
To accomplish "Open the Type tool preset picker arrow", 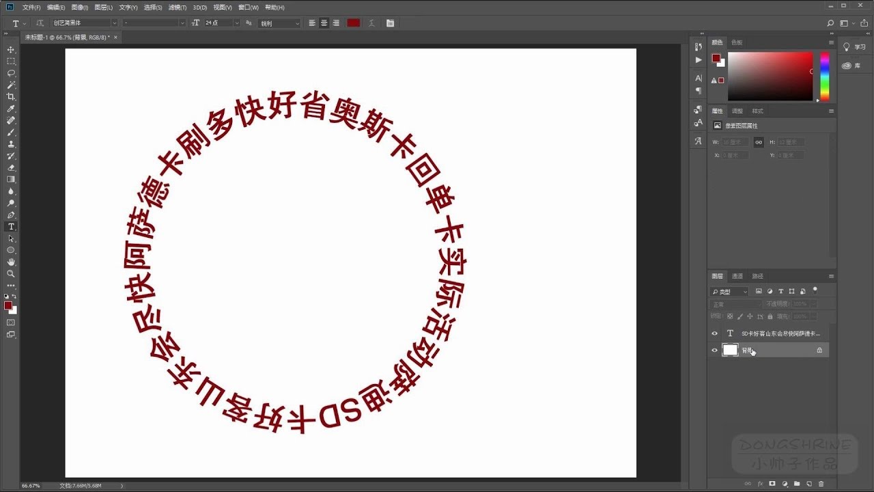I will (x=25, y=23).
